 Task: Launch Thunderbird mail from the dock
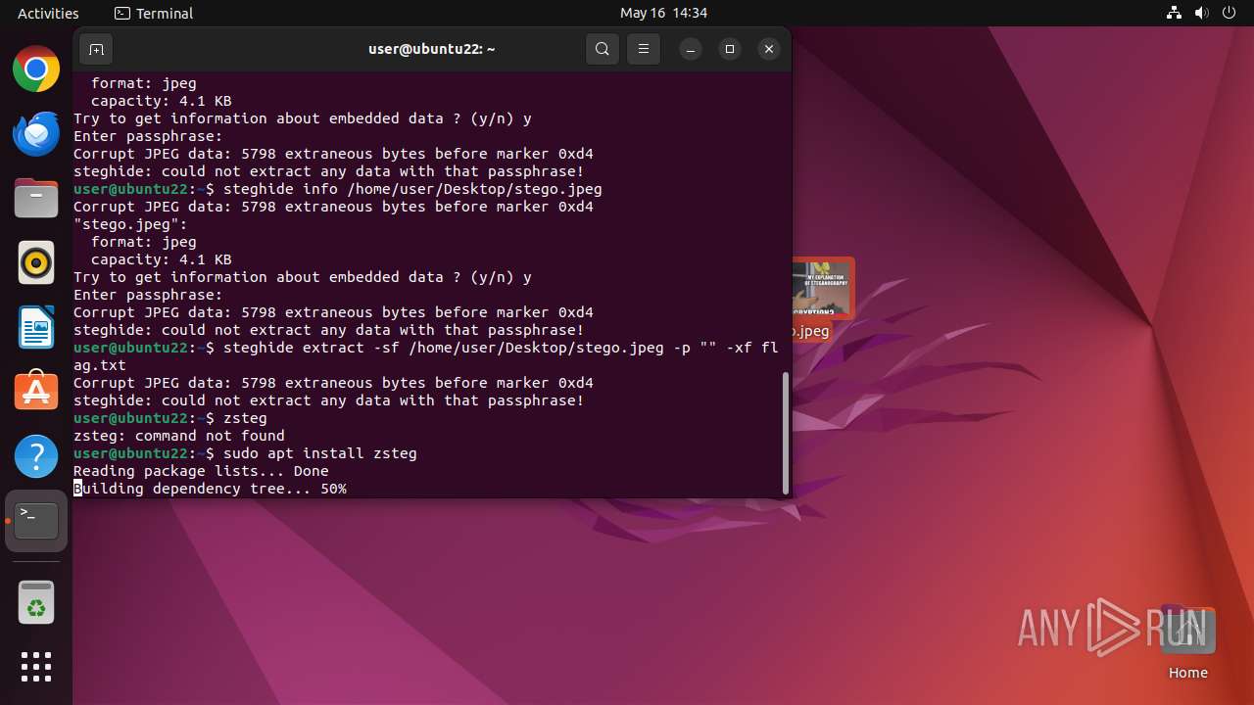36,134
